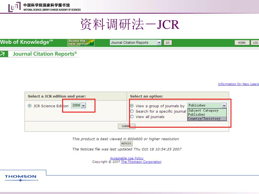Open The Thomson Corporation link
259x194 pixels.
coord(141,162)
